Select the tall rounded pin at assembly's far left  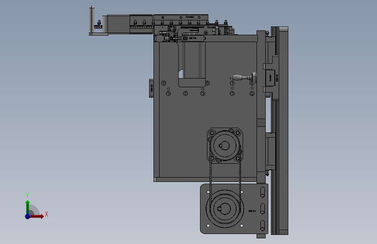[92, 20]
